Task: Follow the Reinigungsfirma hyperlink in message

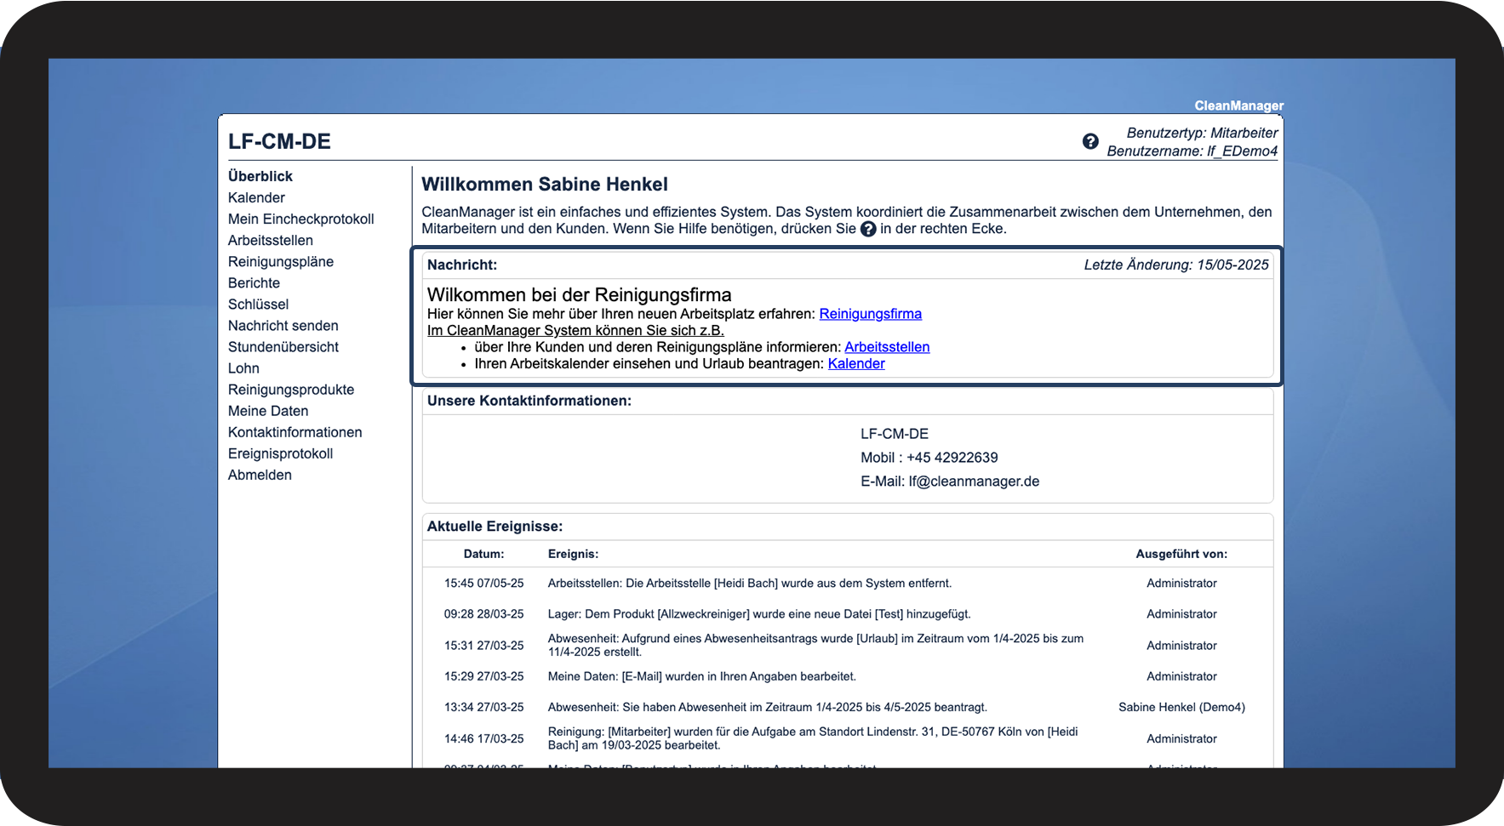Action: coord(870,314)
